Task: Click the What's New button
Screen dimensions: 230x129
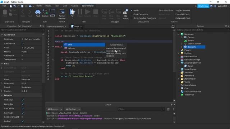Action: (x=203, y=6)
